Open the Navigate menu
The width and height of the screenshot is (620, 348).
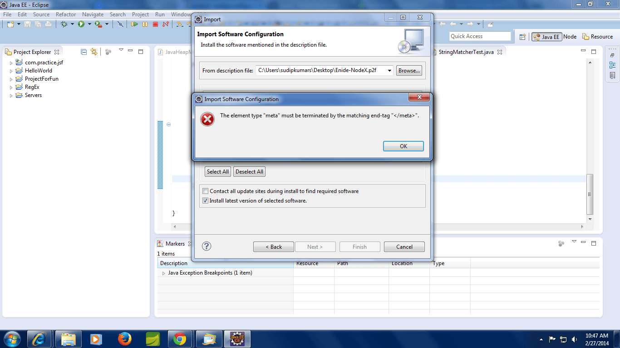(x=93, y=14)
